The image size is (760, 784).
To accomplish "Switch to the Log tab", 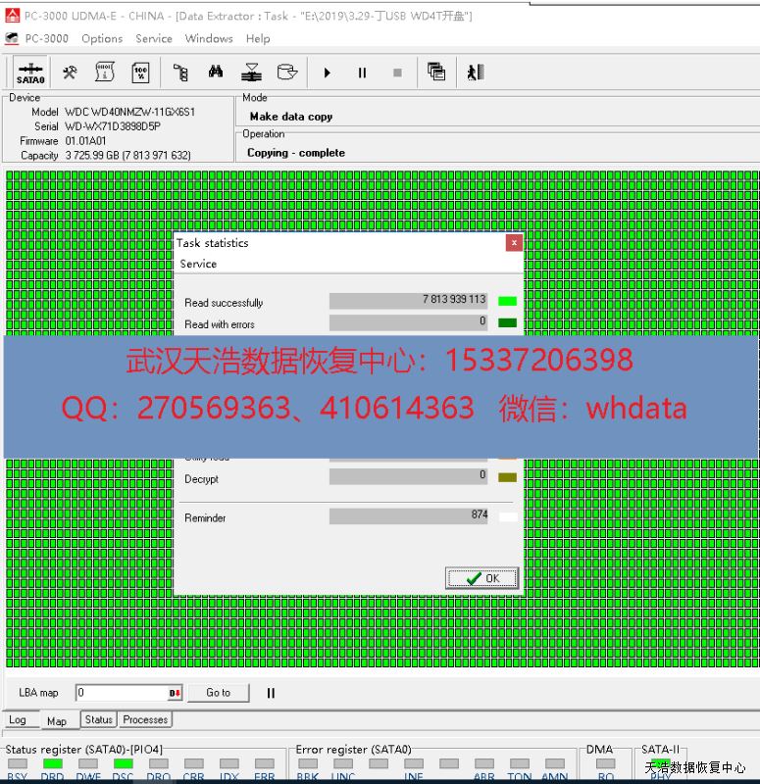I will tap(18, 720).
